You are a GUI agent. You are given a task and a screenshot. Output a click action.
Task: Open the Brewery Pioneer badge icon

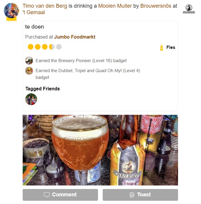click(x=29, y=61)
